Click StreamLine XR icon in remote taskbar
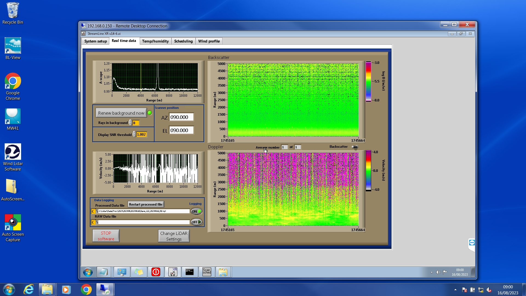Image resolution: width=526 pixels, height=296 pixels. tap(173, 272)
